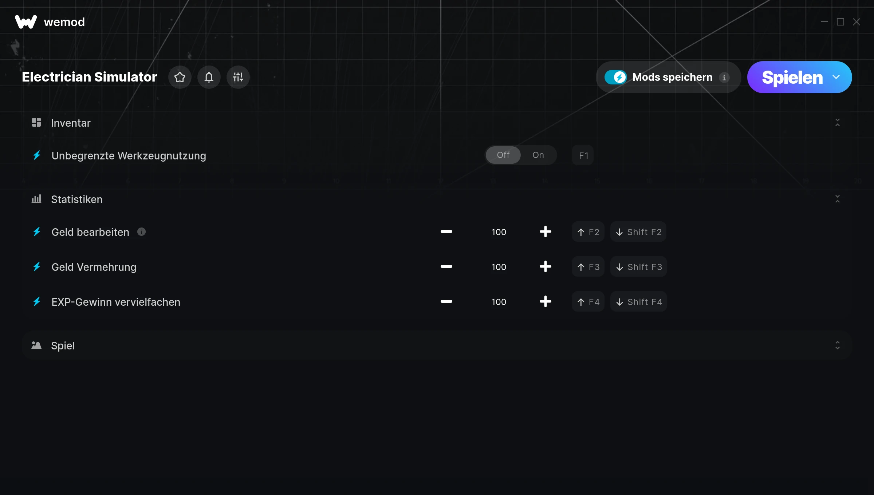The height and width of the screenshot is (495, 874).
Task: Click info icon beside Mods speichern
Action: pyautogui.click(x=724, y=78)
